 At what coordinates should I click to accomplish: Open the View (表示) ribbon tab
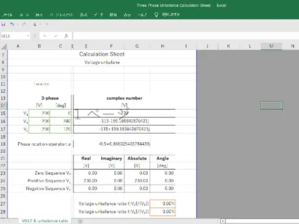pos(127,15)
